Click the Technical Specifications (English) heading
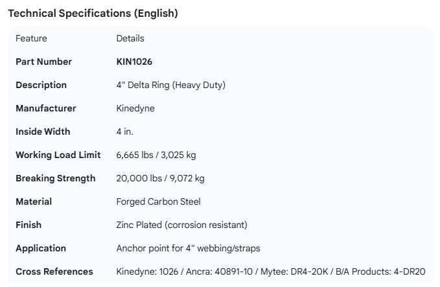440x287 pixels. point(93,13)
